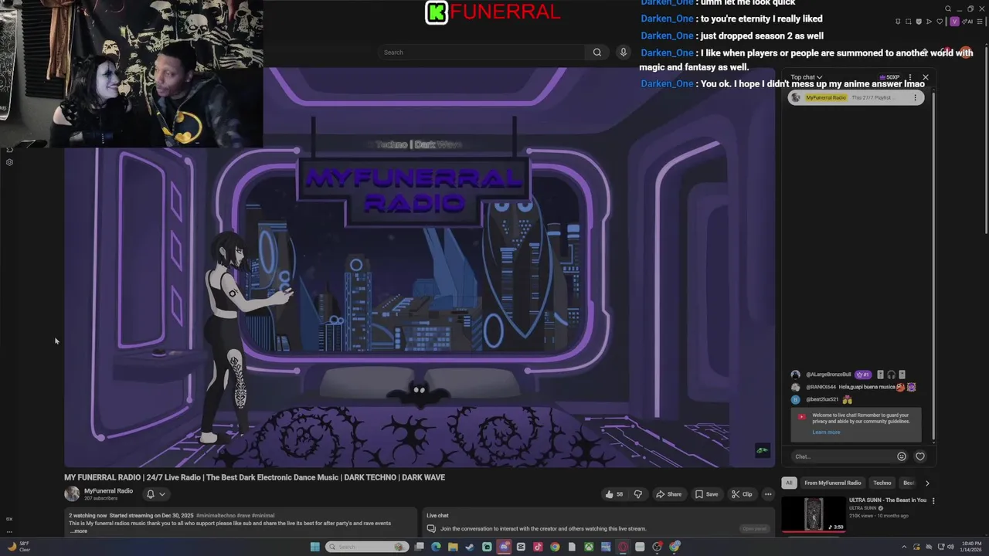
Task: Share the live stream
Action: [669, 494]
